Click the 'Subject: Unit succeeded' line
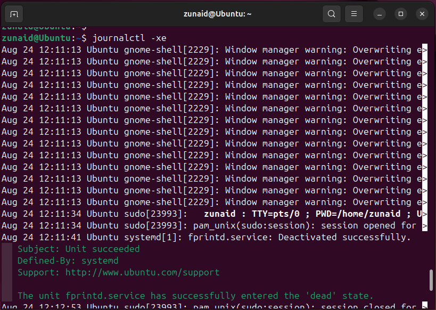The width and height of the screenshot is (436, 310). (x=78, y=249)
